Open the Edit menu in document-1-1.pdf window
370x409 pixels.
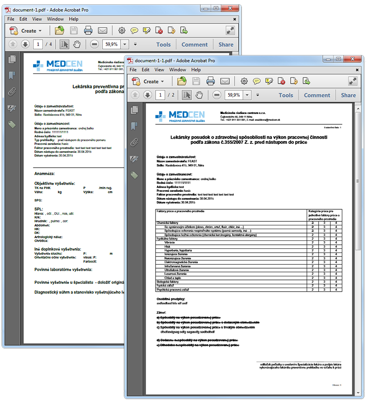point(145,70)
